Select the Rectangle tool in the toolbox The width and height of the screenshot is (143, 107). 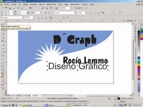[2, 45]
